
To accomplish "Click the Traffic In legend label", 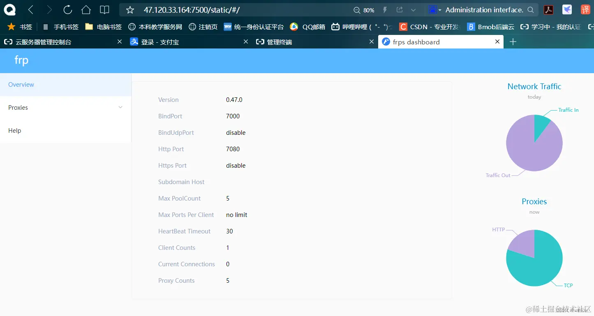I will pos(569,110).
